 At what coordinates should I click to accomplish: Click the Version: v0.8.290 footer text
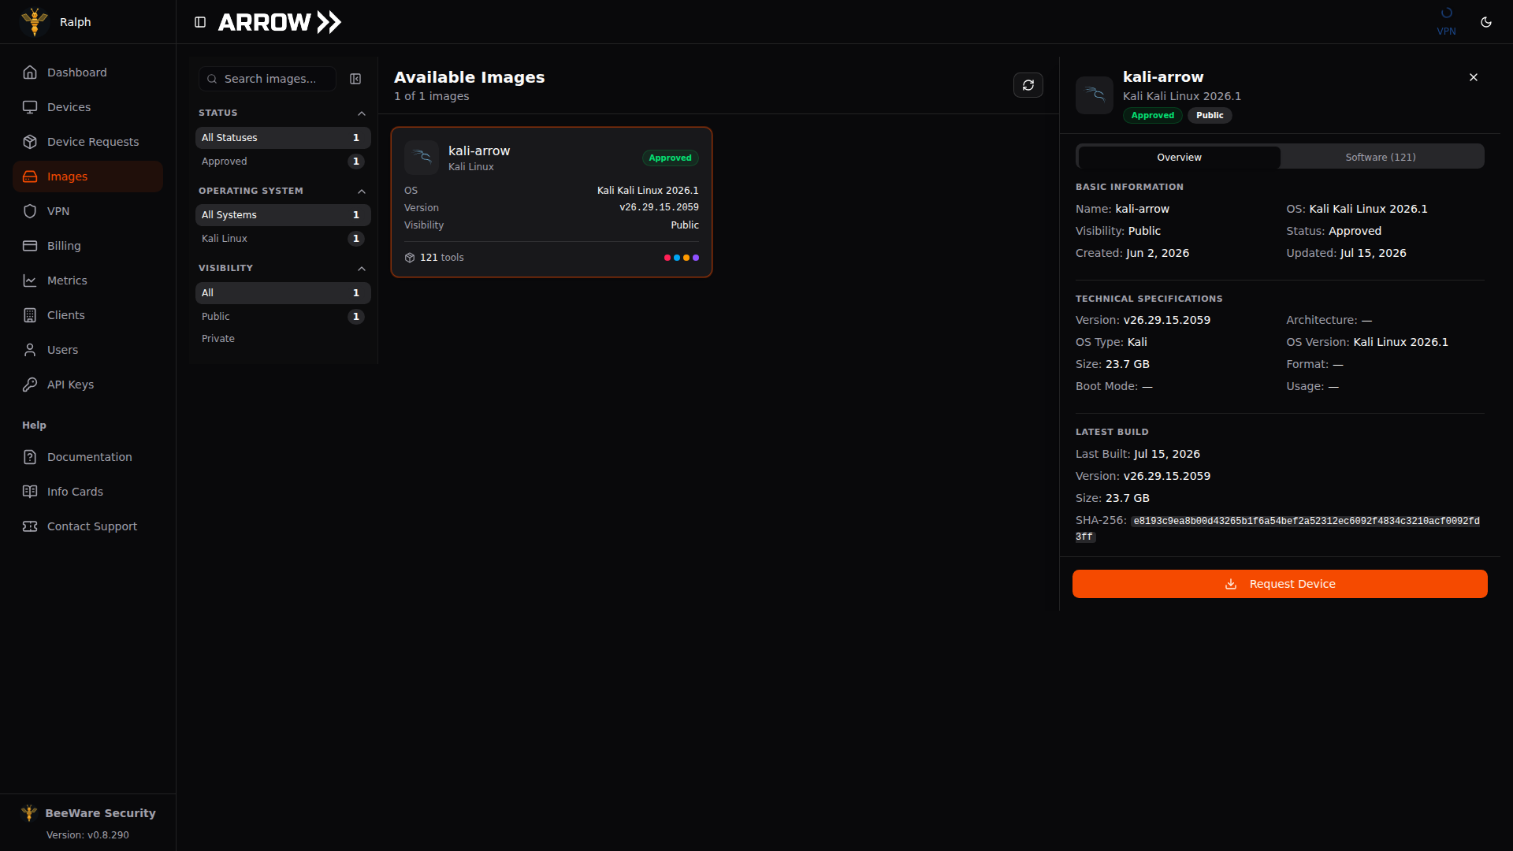87,835
